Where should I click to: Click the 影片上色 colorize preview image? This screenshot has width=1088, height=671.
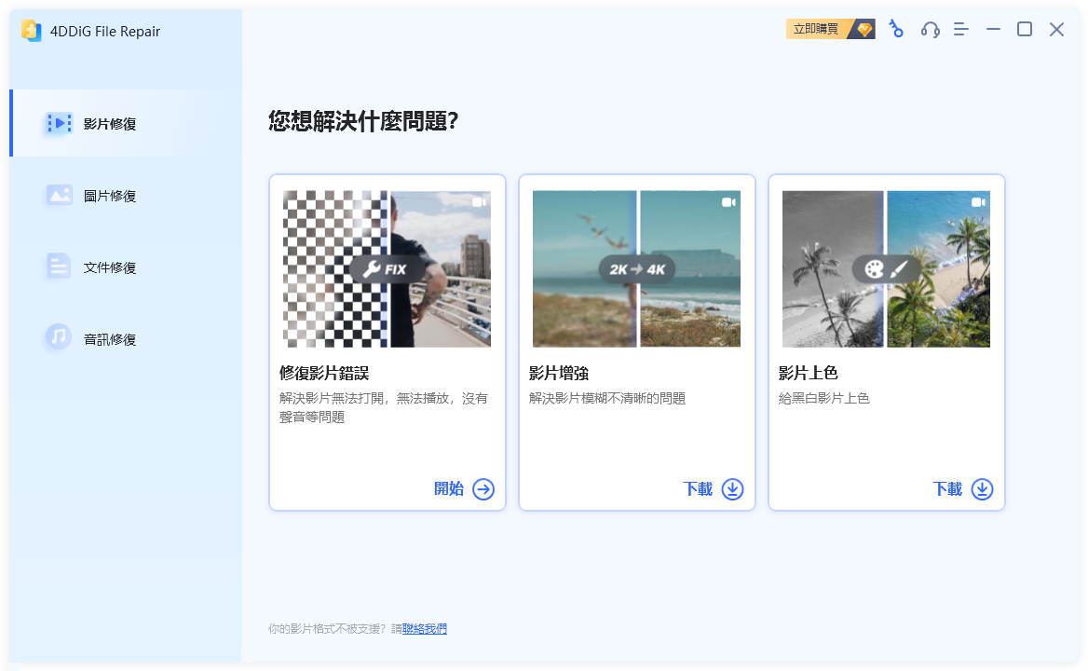(x=886, y=268)
